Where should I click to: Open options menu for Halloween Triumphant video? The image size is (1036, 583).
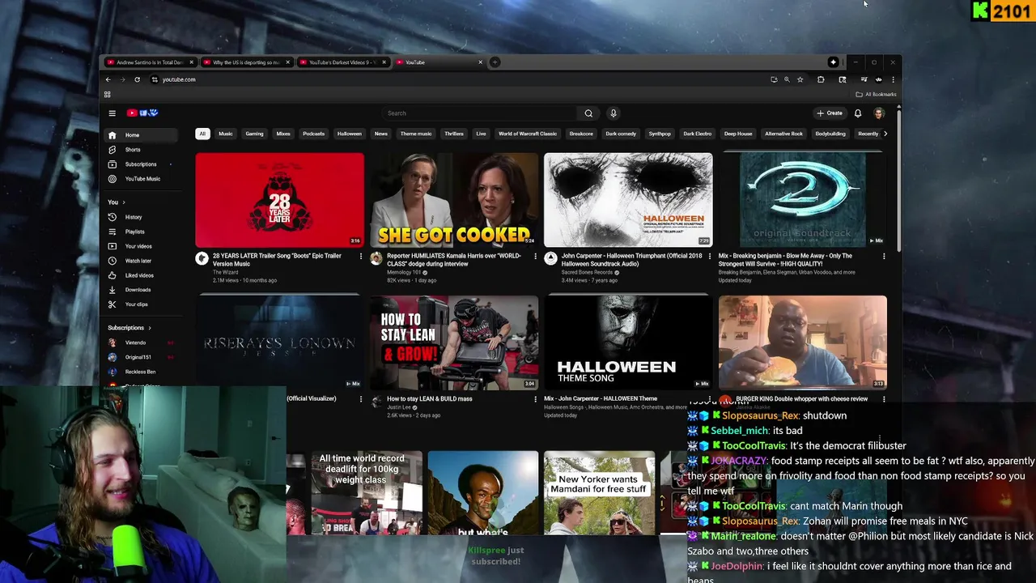click(710, 256)
